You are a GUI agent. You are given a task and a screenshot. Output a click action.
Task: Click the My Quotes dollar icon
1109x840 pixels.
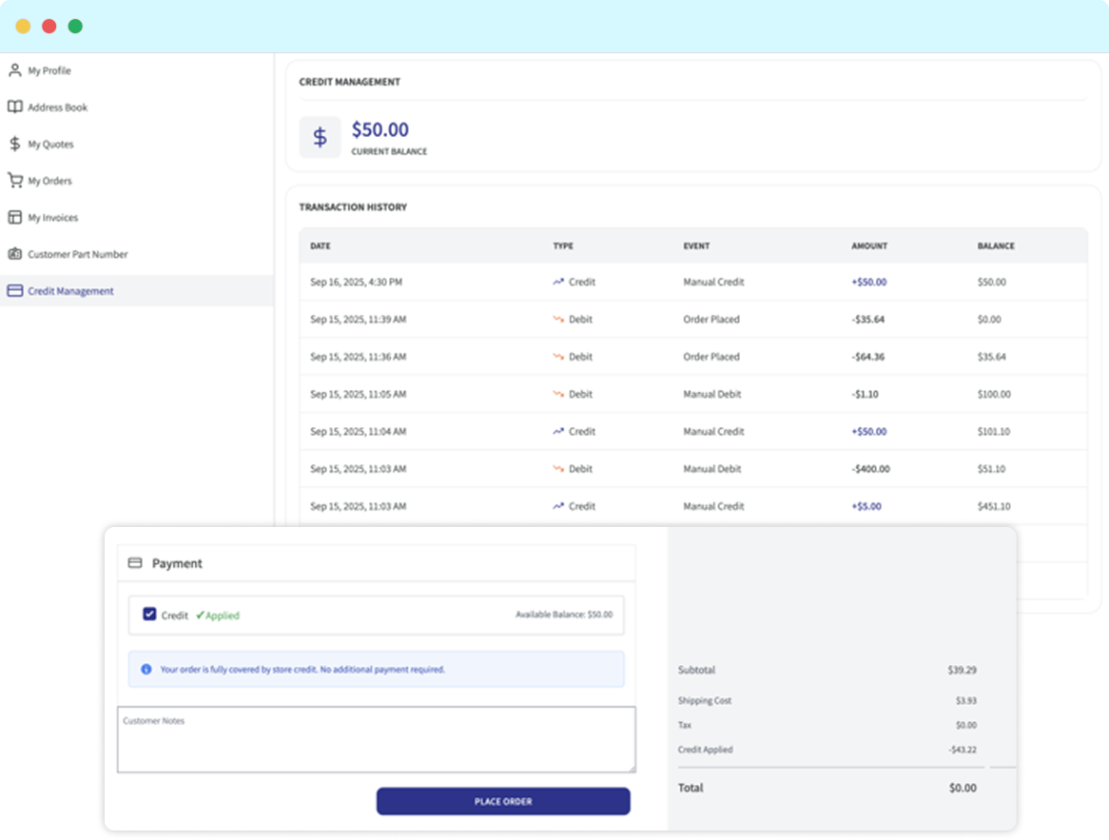point(14,144)
